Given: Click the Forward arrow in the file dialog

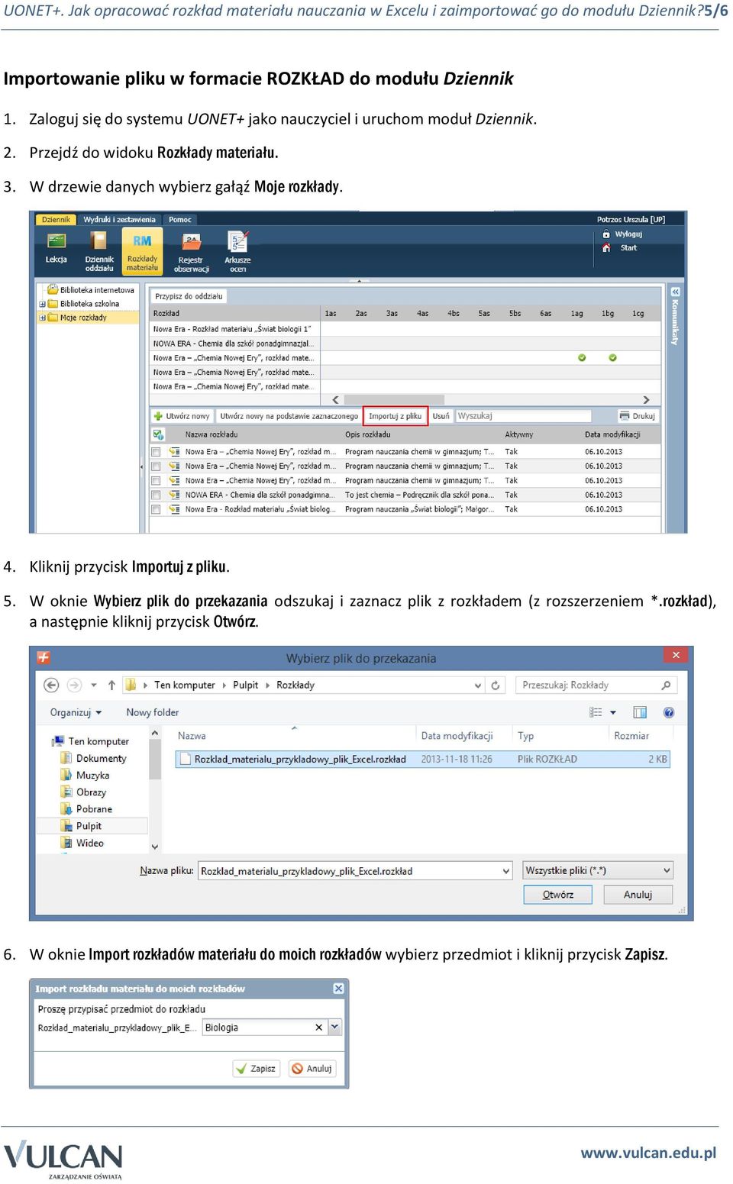Looking at the screenshot, I should [x=74, y=685].
